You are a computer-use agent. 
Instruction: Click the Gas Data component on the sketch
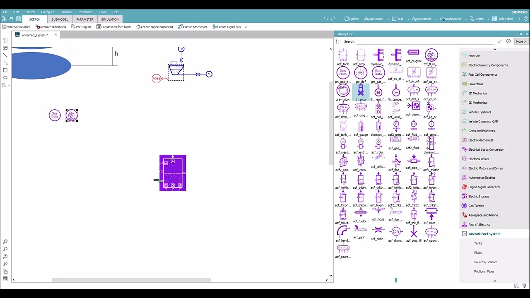point(55,115)
